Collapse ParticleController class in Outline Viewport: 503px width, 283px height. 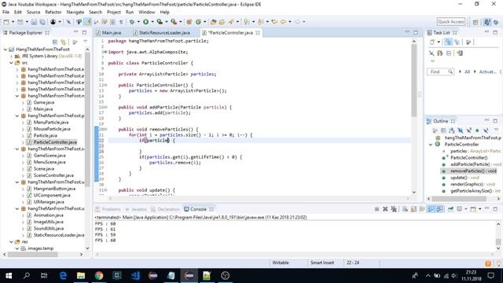431,145
